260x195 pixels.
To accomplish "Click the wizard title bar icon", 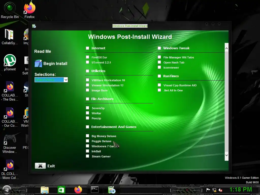I will (x=34, y=26).
